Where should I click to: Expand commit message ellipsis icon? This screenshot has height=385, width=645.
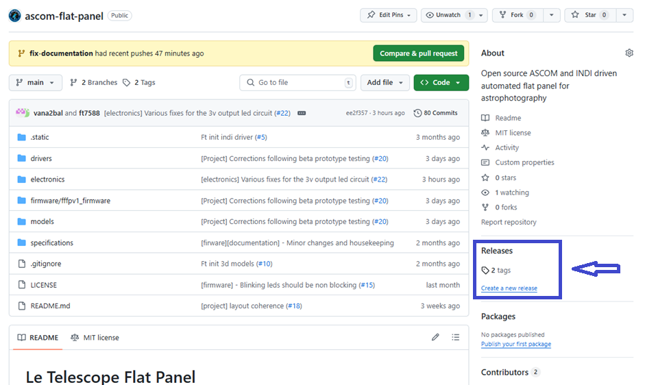tap(302, 113)
